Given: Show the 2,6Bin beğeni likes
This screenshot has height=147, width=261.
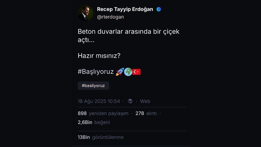Looking at the screenshot, I should coord(94,122).
